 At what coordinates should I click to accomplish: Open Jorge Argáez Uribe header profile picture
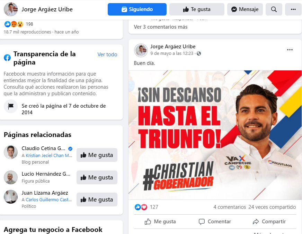click(11, 9)
